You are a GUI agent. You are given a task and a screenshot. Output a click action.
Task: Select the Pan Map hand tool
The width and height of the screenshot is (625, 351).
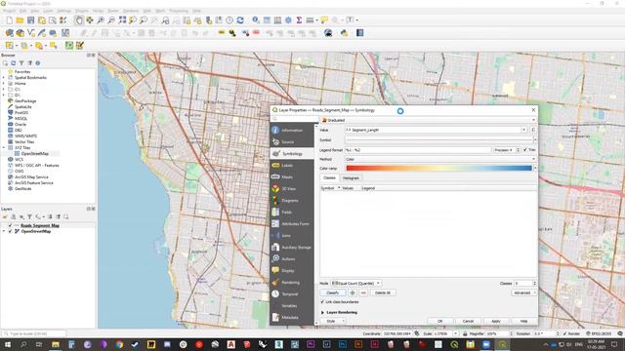coord(79,20)
